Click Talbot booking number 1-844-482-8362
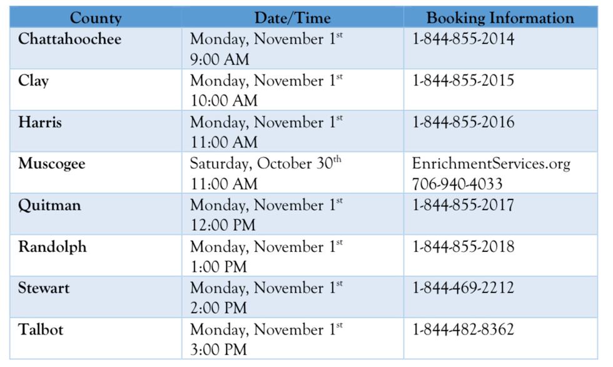Screen dimensions: 613x367 pos(464,329)
